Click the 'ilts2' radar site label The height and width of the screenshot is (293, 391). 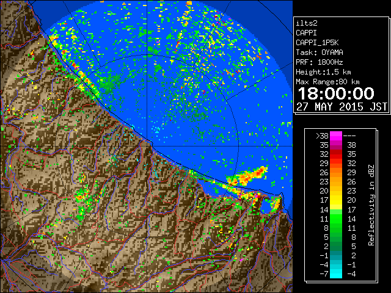point(307,23)
